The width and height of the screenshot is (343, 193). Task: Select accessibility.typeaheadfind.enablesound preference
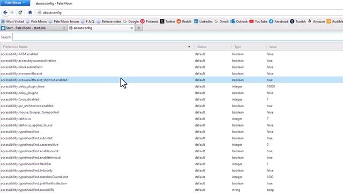[x=171, y=151]
